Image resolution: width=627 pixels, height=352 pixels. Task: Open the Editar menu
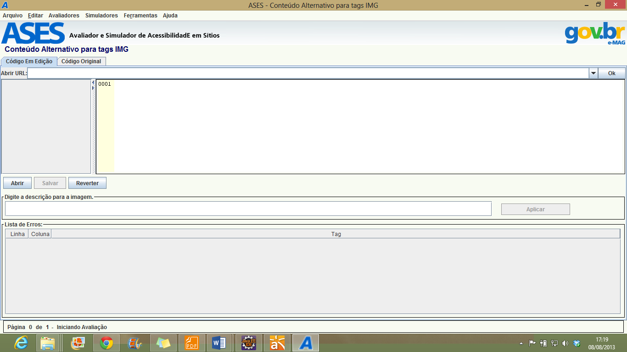point(35,15)
